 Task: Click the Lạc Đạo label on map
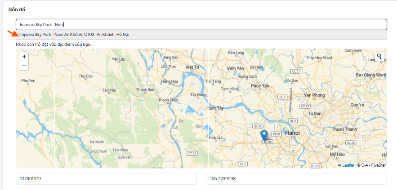point(331,146)
